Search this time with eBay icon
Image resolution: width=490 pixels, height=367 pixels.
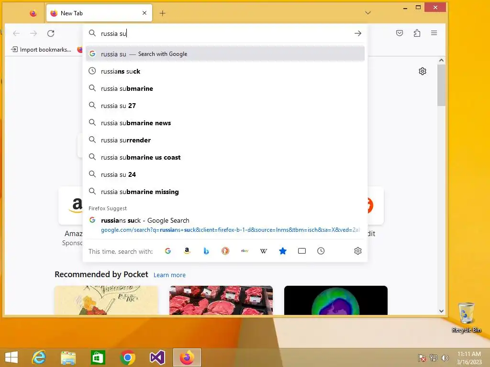tap(245, 251)
